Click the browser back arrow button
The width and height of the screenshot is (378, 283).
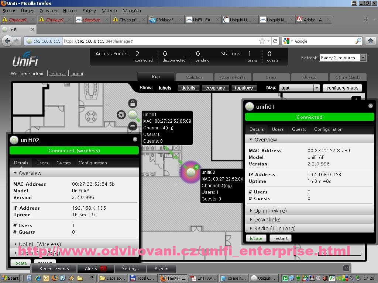[x=7, y=41]
